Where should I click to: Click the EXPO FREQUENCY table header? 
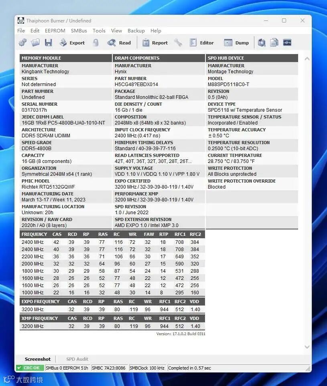[x=112, y=302]
